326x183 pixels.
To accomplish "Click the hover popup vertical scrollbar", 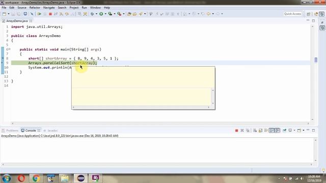I will pyautogui.click(x=213, y=97).
